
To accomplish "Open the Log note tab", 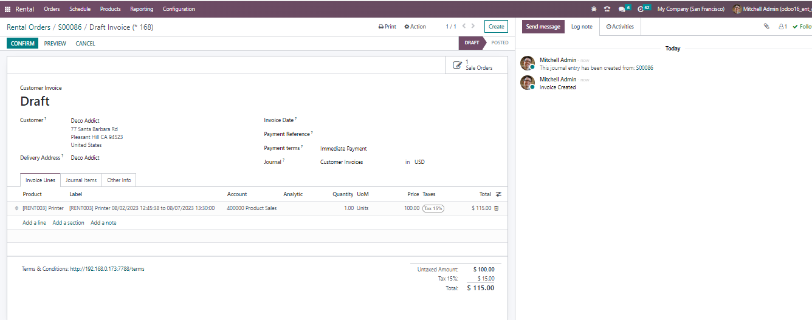I will [582, 27].
